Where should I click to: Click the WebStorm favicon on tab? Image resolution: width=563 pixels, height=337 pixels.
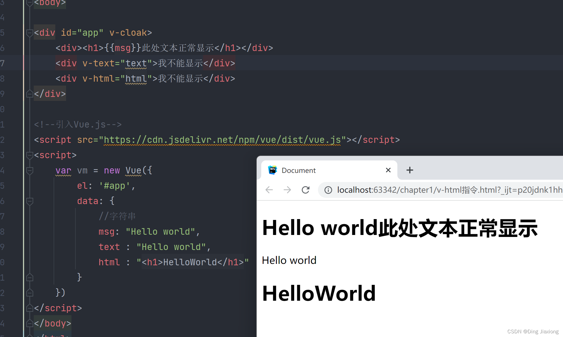point(273,170)
